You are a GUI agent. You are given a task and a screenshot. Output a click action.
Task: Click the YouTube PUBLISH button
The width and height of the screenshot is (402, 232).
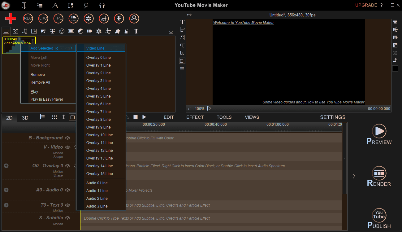pos(379,218)
